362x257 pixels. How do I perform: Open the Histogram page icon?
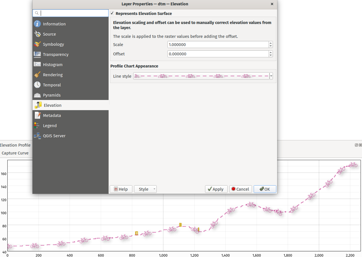click(37, 65)
